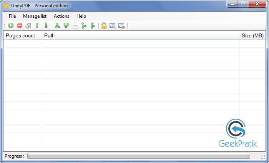Open the Manage list menu
Viewport: 269px width, 163px height.
coord(35,16)
